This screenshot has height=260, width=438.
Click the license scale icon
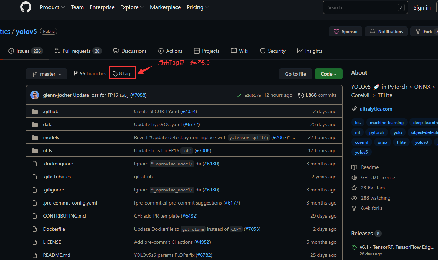click(x=354, y=178)
